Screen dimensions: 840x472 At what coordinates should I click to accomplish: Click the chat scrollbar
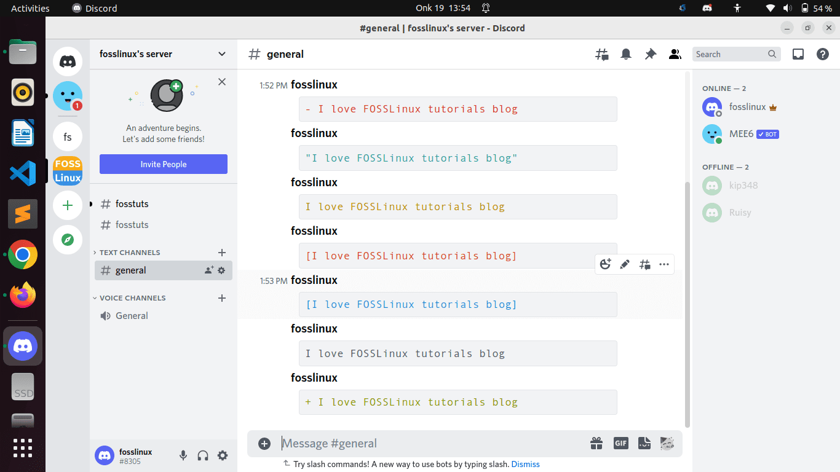(687, 304)
